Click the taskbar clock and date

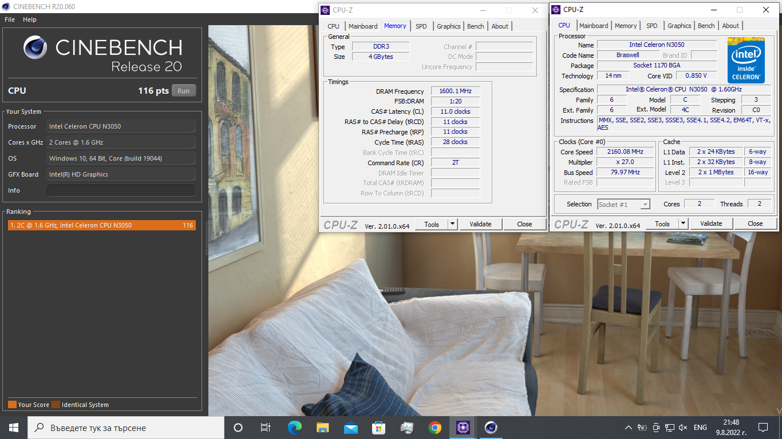[731, 428]
